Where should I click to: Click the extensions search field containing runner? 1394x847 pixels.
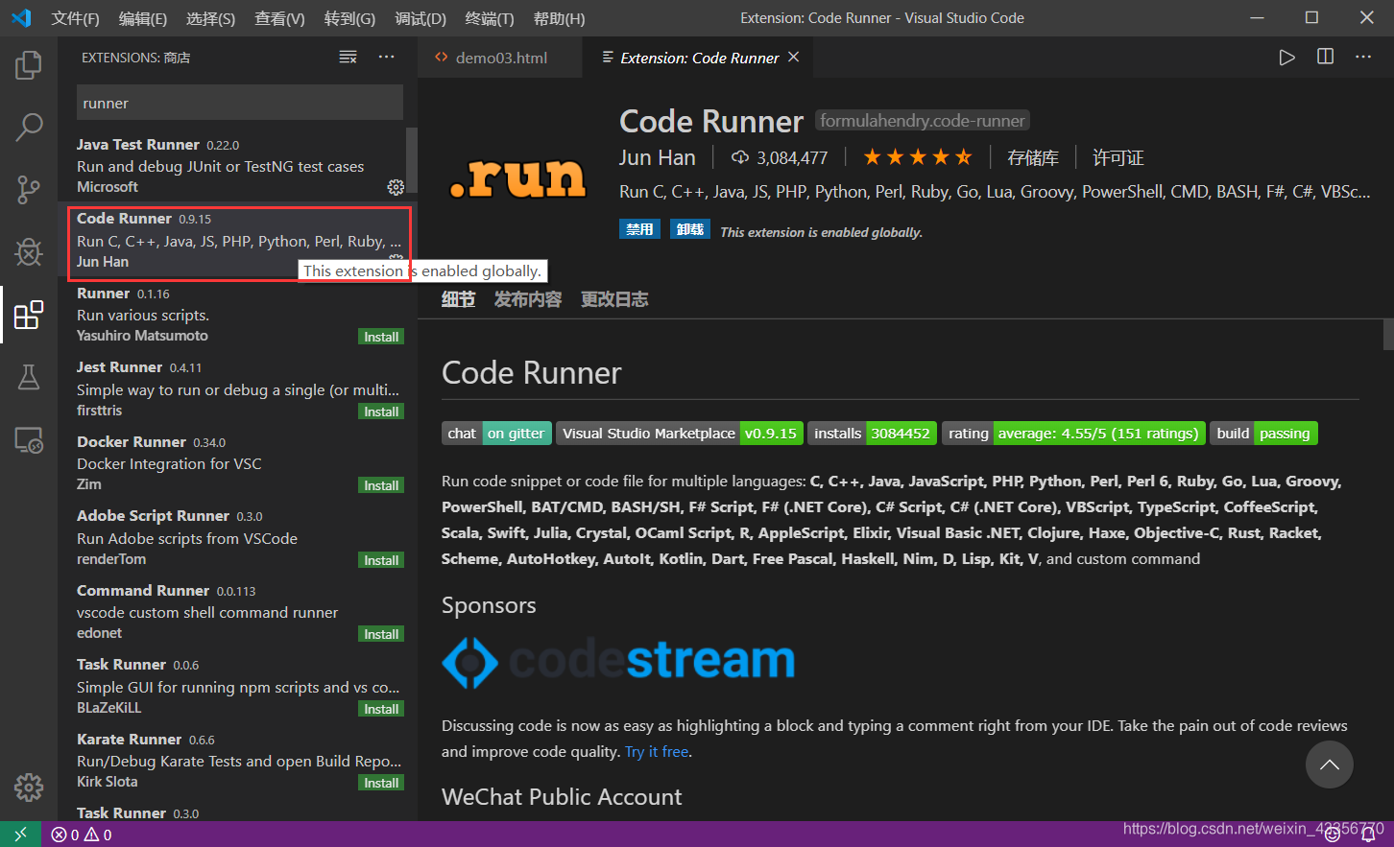click(240, 103)
